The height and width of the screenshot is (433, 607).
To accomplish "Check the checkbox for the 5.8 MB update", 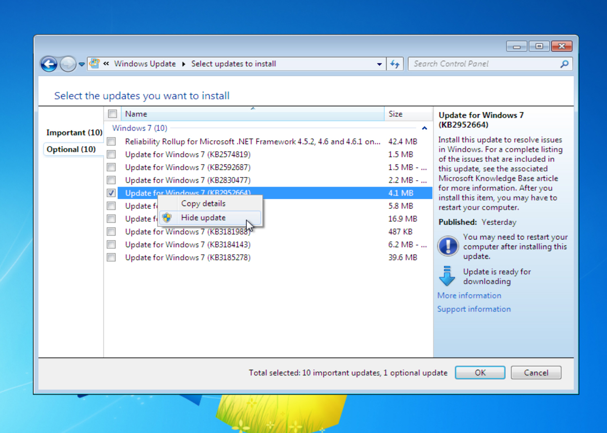I will coord(111,206).
